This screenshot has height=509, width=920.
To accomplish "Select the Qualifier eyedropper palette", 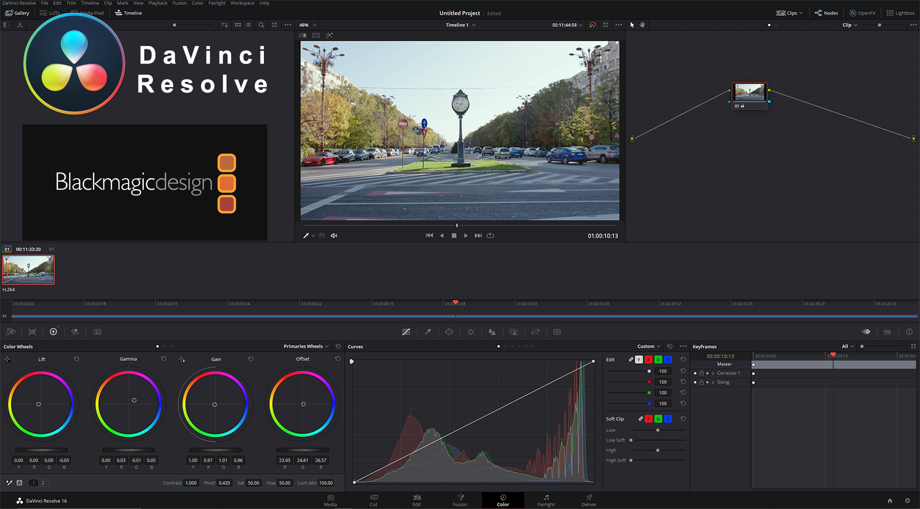I will pos(428,332).
